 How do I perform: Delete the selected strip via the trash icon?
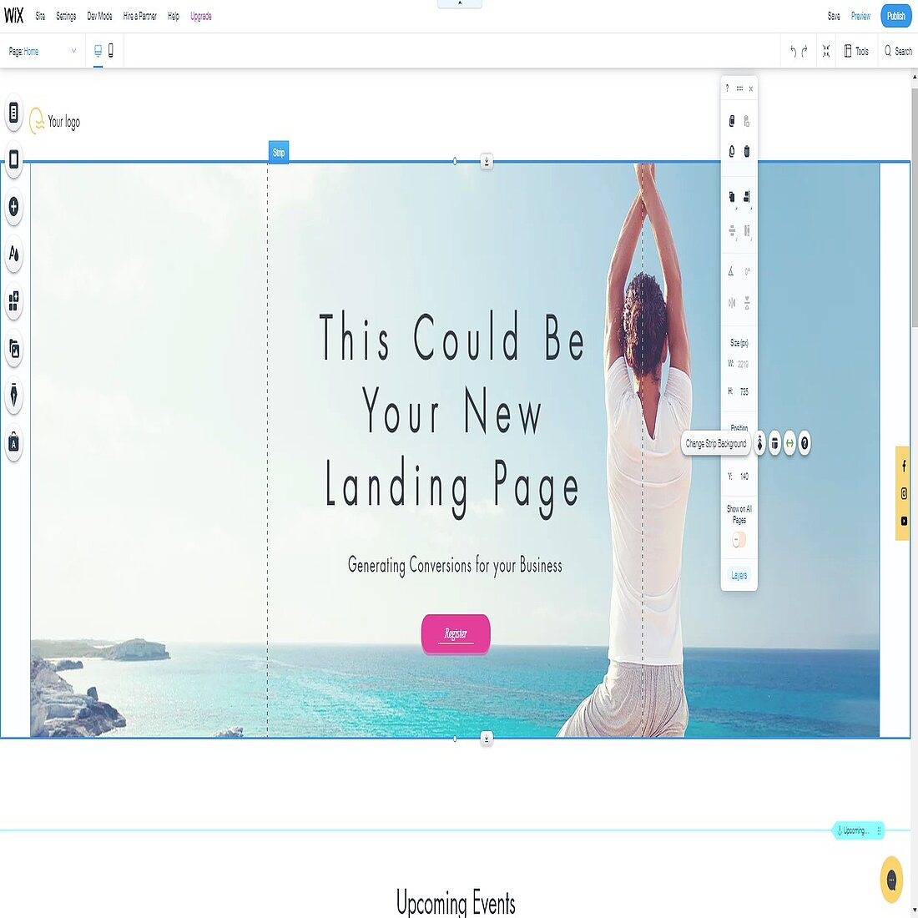pyautogui.click(x=747, y=152)
